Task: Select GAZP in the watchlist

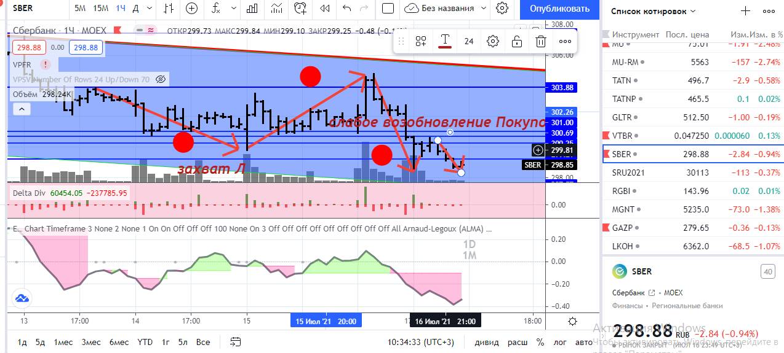Action: [x=693, y=228]
